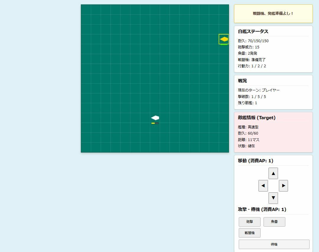Select the enemy high-speed ship on the map

pos(223,38)
